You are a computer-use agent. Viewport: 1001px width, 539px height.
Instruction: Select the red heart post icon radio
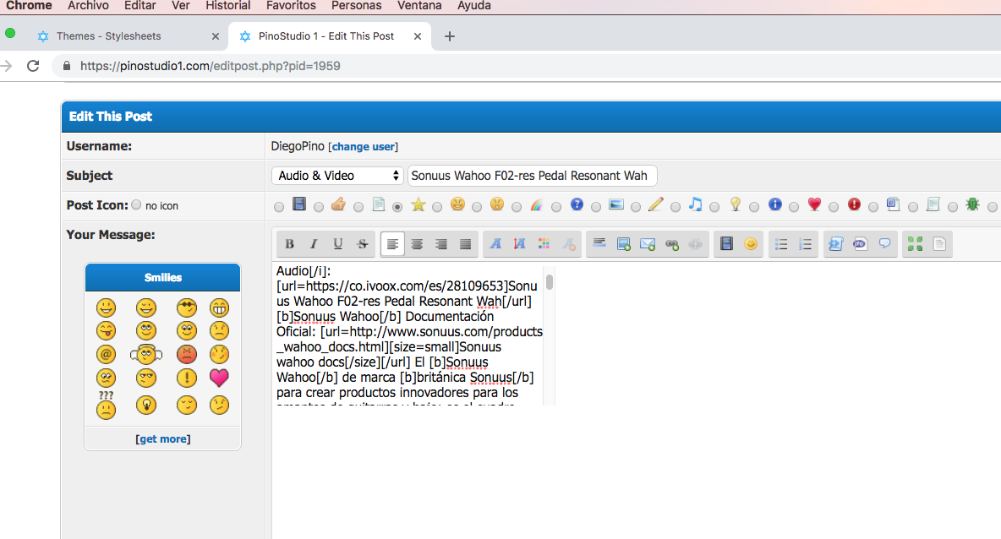tap(794, 207)
